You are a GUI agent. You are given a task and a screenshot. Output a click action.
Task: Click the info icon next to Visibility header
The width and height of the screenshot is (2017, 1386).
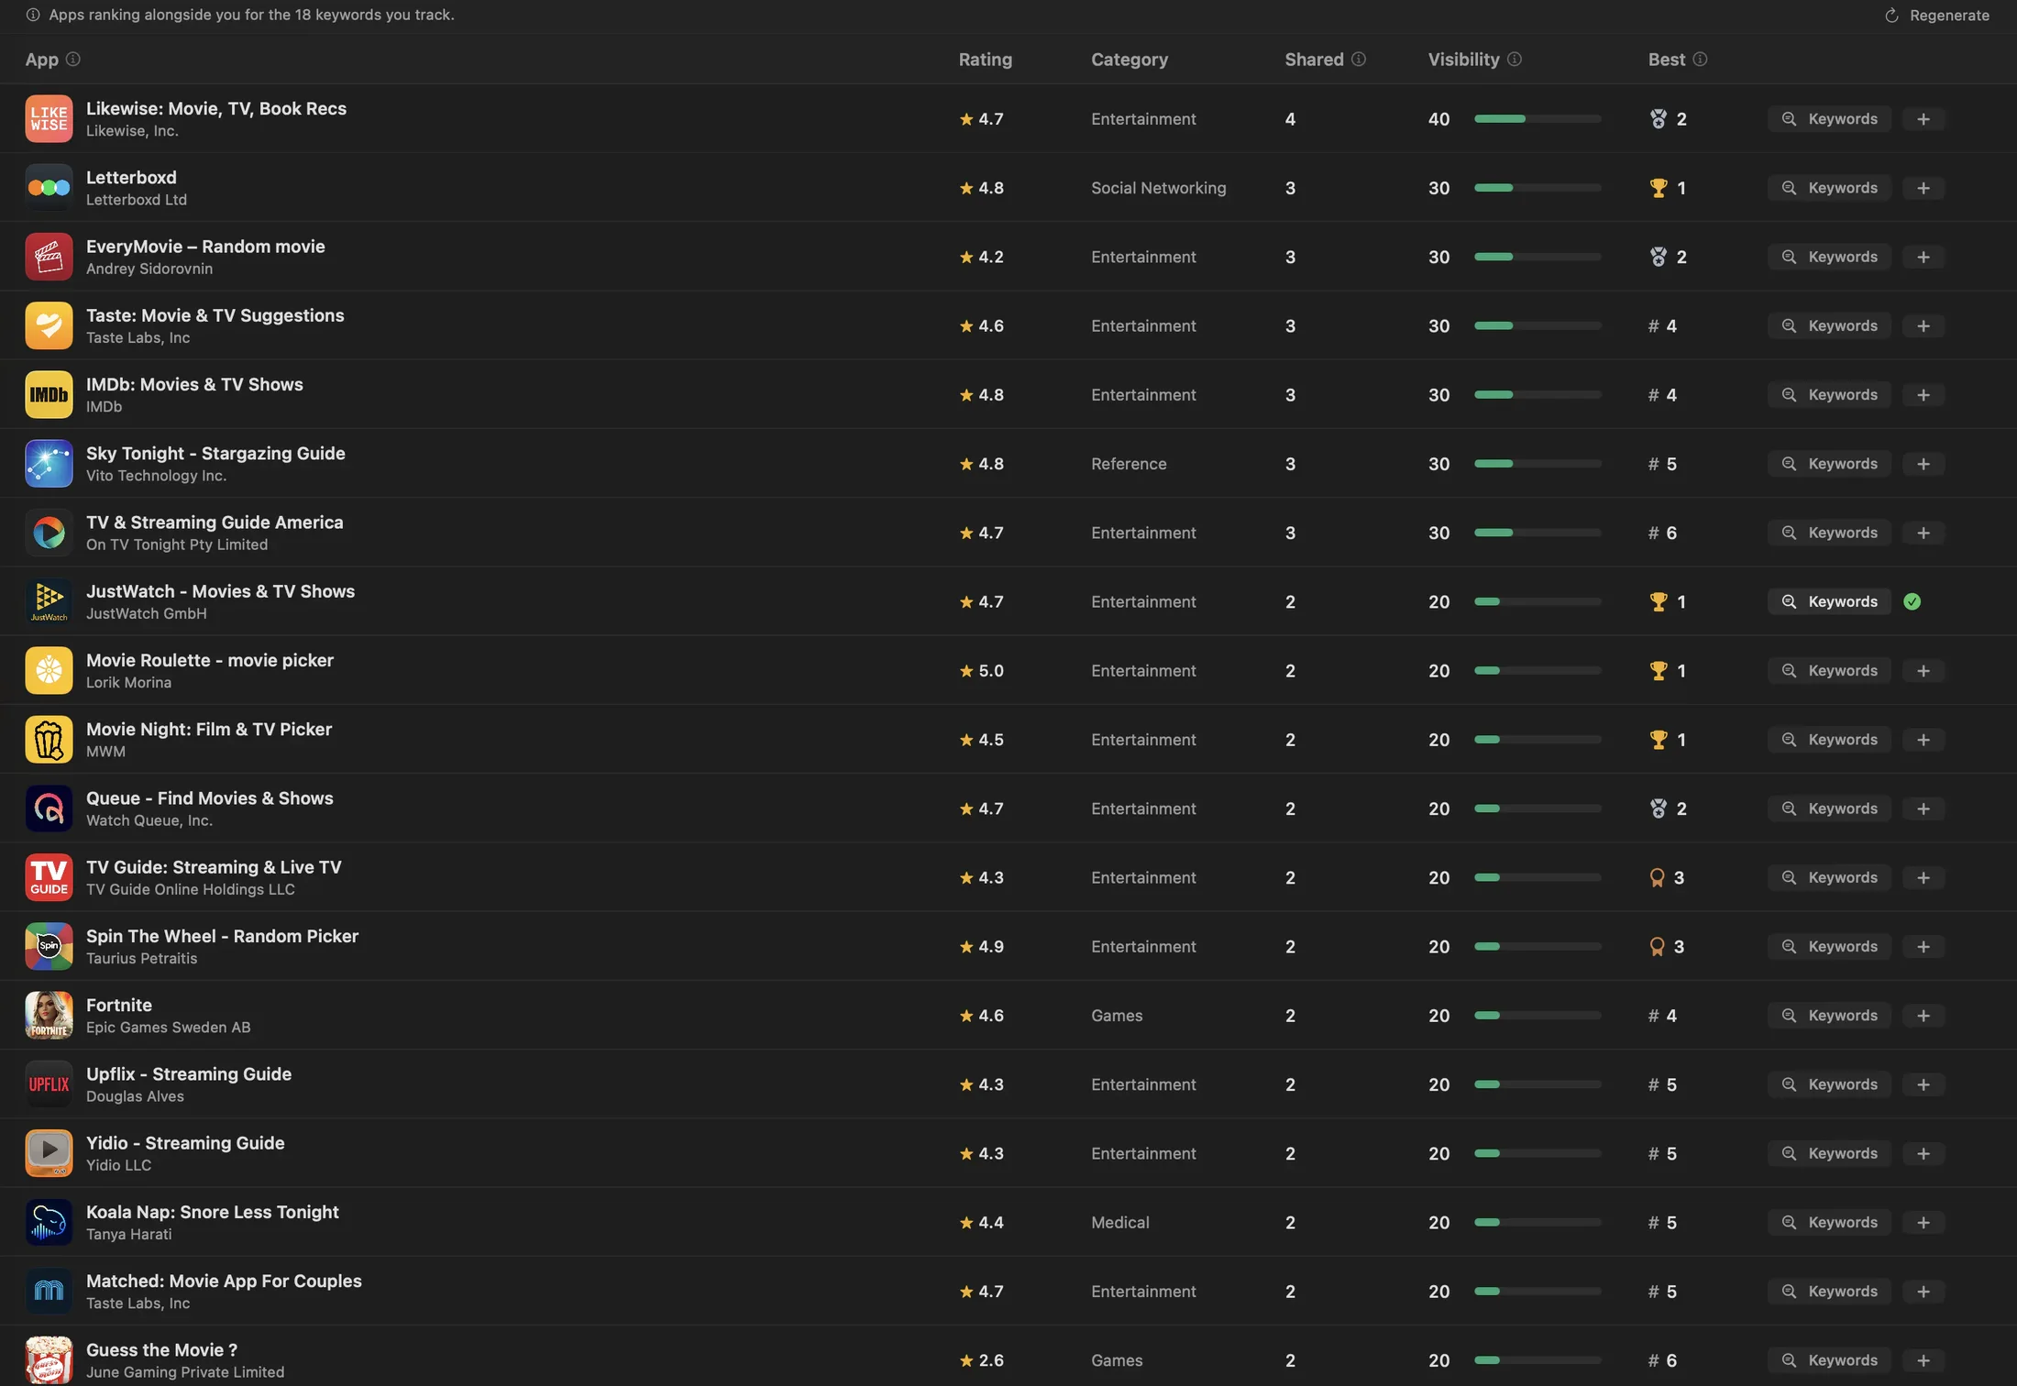point(1515,60)
